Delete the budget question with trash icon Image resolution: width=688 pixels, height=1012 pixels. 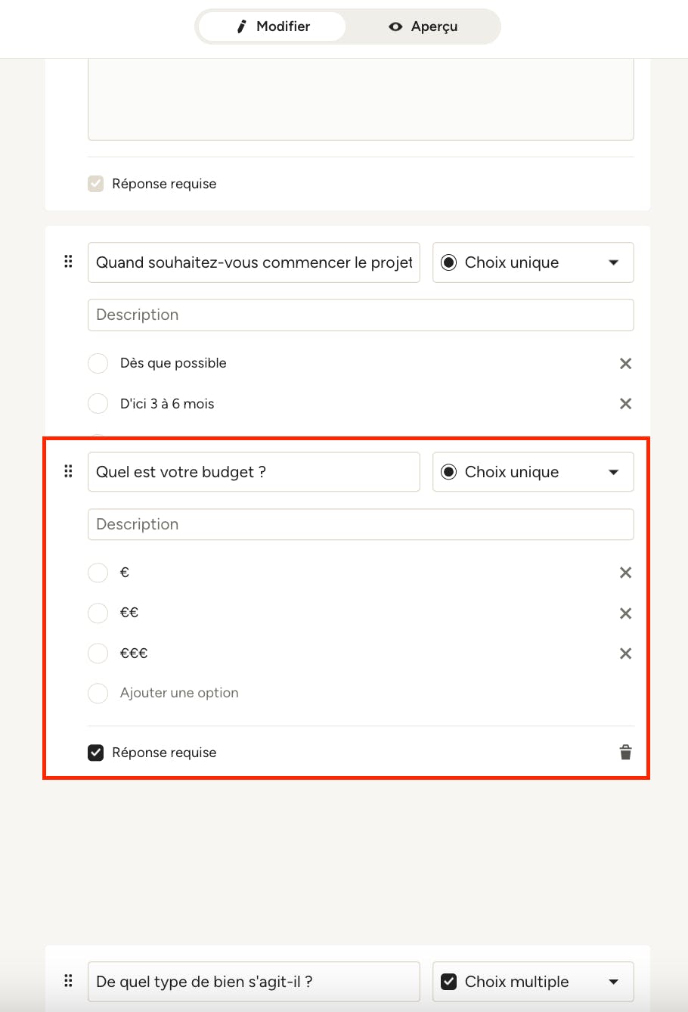pyautogui.click(x=625, y=752)
